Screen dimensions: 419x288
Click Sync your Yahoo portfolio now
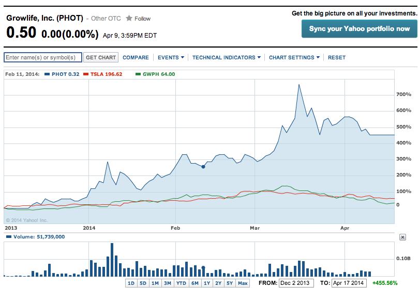coord(359,29)
